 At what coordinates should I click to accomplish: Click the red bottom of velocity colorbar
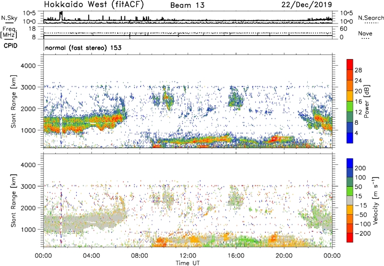pos(350,238)
